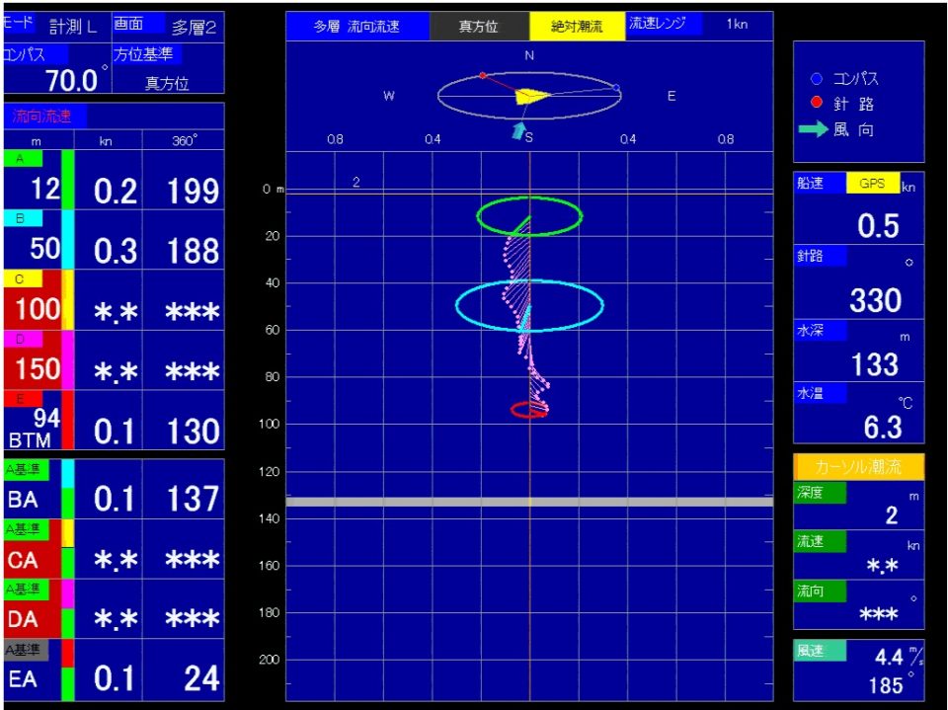Click the teal wind direction arrow near S

pos(517,130)
